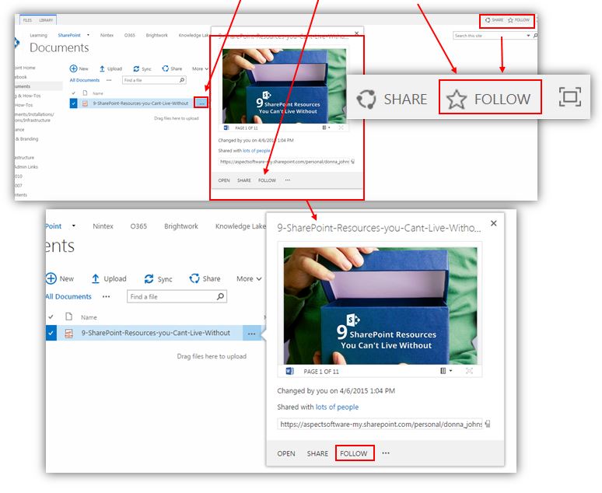
Task: Click the copy icon next to enlarged URL field
Action: [x=488, y=424]
